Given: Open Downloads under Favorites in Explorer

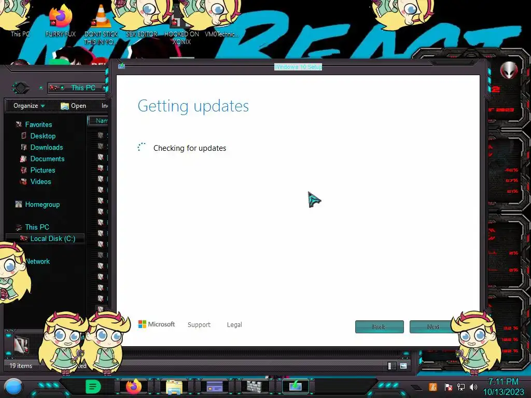Looking at the screenshot, I should pos(46,147).
